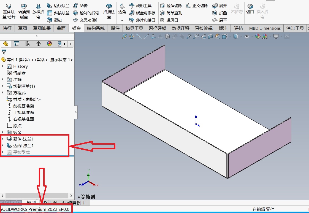Open the MBD Dimensions tab
Image resolution: width=309 pixels, height=213 pixels.
[265, 28]
